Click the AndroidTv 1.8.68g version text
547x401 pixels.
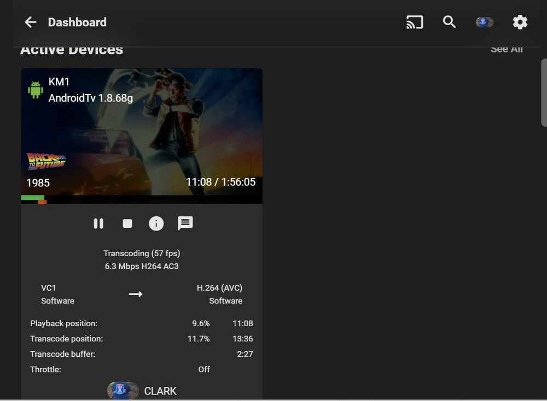[x=91, y=98]
